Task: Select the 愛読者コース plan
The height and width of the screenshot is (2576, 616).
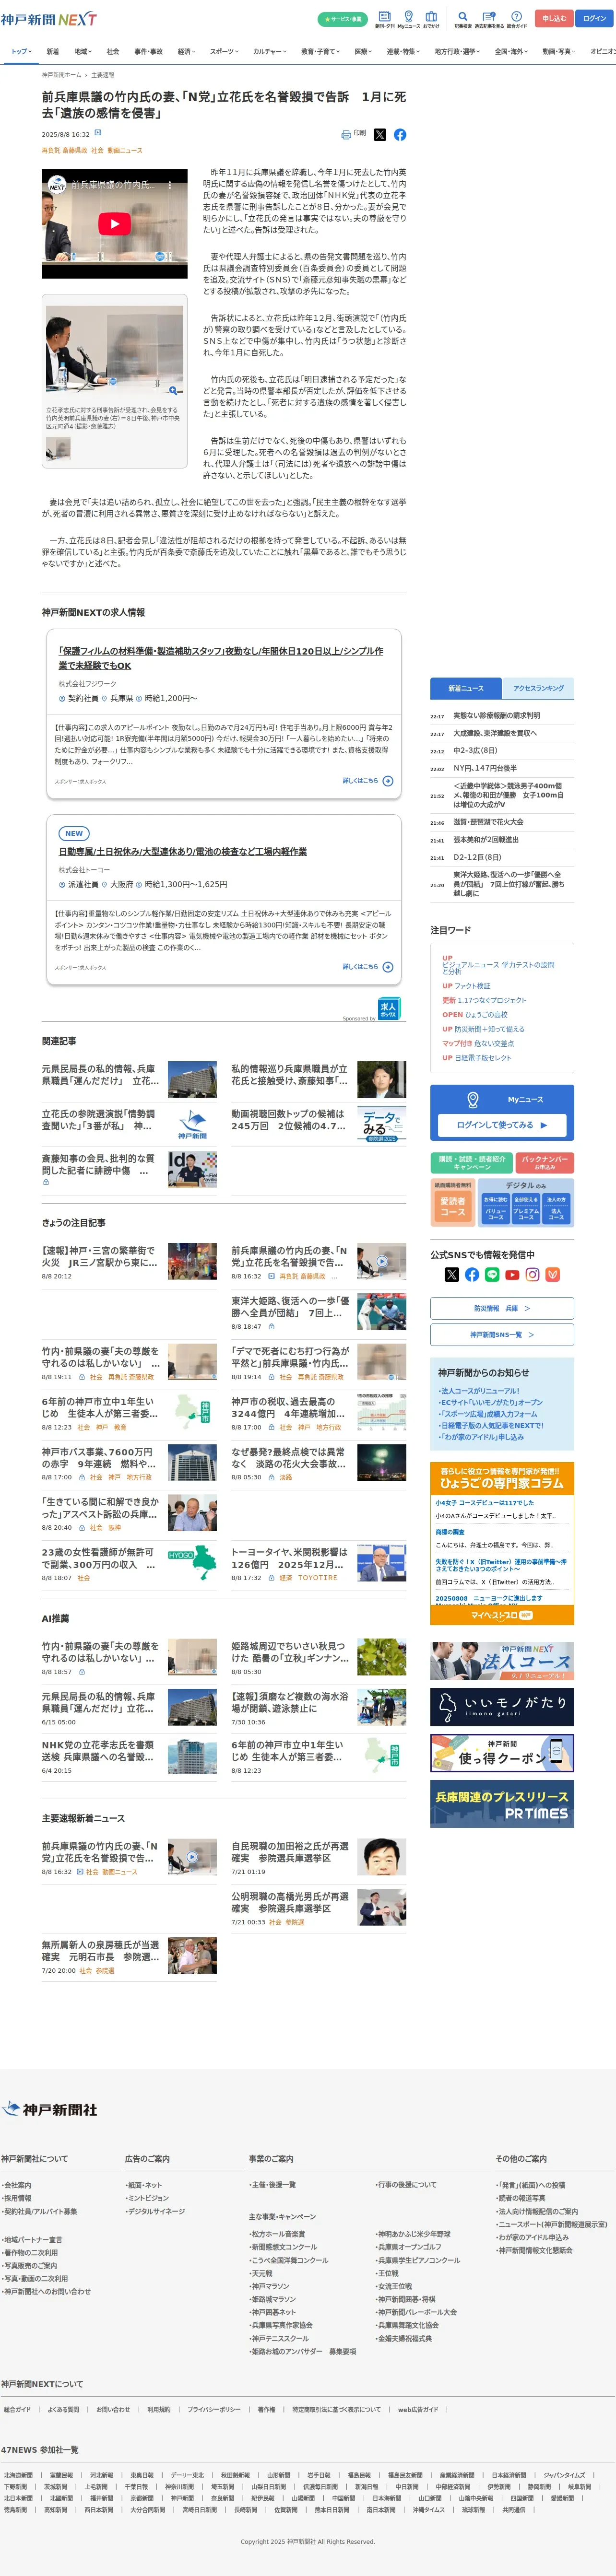Action: pos(453,1206)
